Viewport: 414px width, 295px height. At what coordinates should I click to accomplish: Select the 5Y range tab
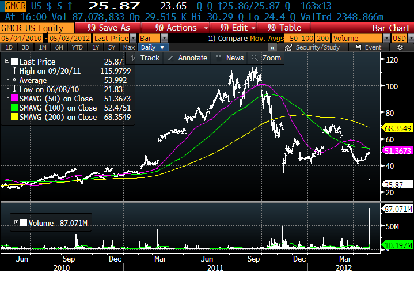tap(112, 48)
